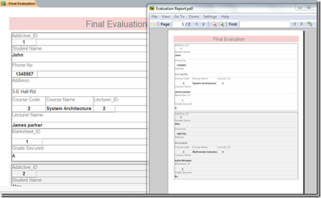This screenshot has width=321, height=198.
Task: Click address '3-E Hall Rd' in Access report
Action: pyautogui.click(x=24, y=92)
